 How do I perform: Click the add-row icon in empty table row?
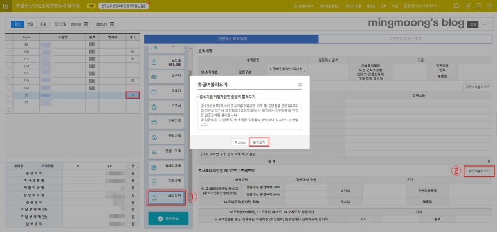(8, 110)
